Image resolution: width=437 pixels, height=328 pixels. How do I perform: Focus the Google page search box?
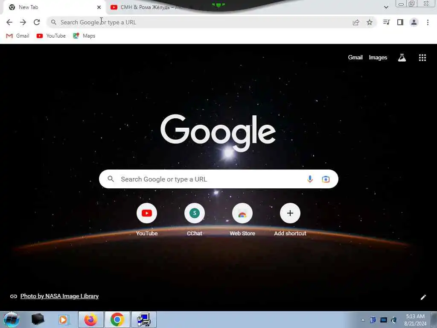tap(218, 179)
